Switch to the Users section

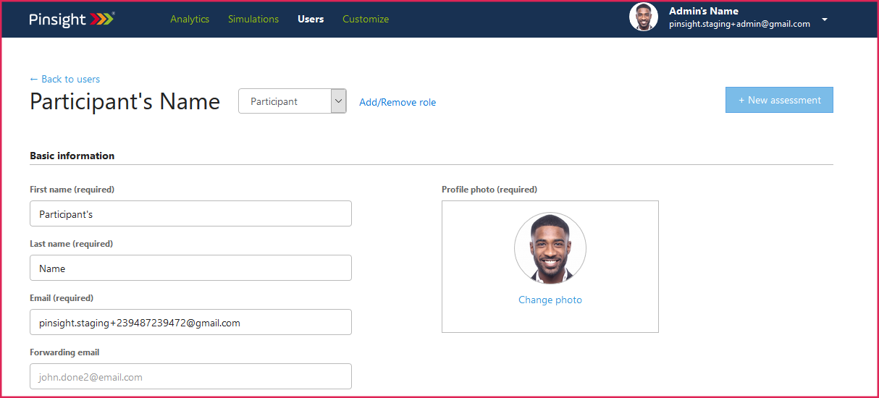(311, 20)
